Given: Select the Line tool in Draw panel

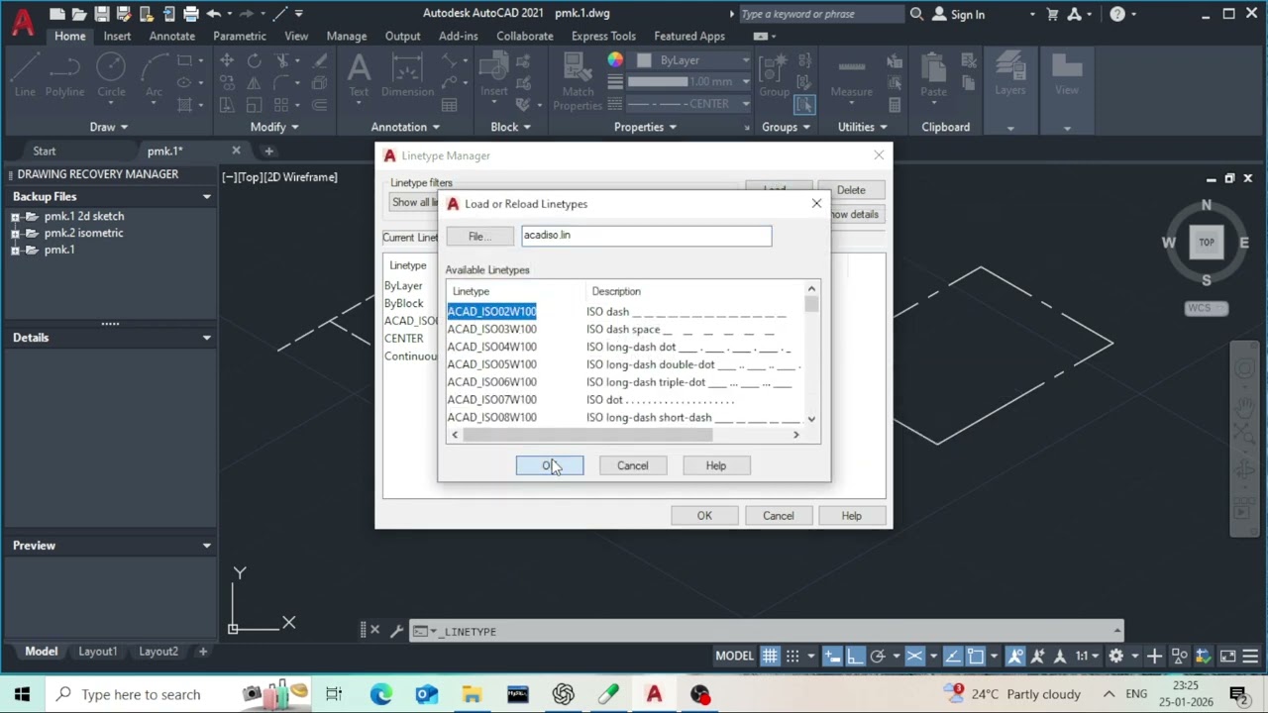Looking at the screenshot, I should [x=25, y=75].
